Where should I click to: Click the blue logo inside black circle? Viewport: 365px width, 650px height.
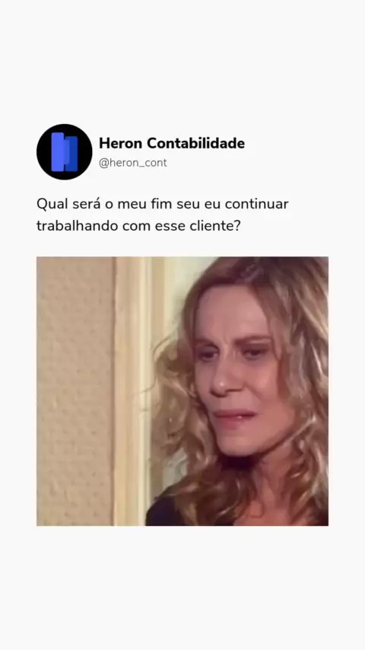pos(64,151)
